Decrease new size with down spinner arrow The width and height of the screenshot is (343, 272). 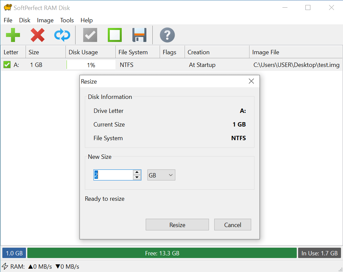pos(137,177)
